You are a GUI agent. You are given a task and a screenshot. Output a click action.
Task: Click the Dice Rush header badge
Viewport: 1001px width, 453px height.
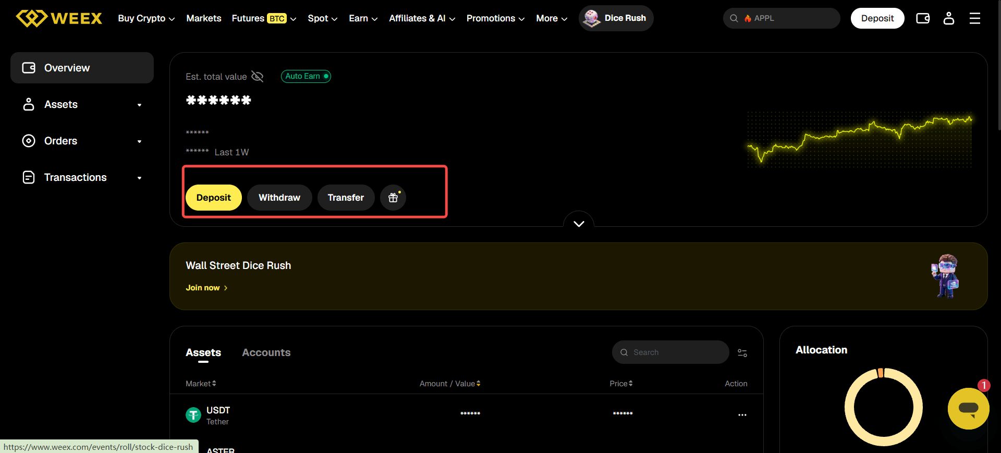point(616,18)
